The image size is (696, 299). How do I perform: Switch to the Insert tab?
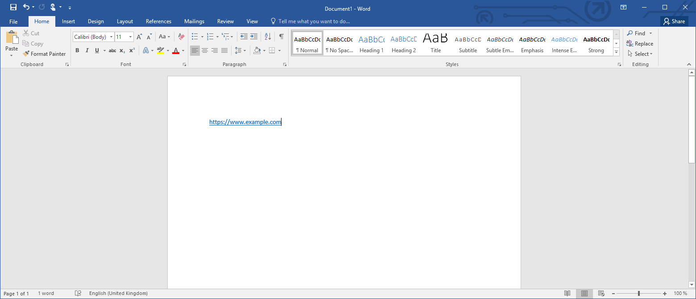[68, 21]
